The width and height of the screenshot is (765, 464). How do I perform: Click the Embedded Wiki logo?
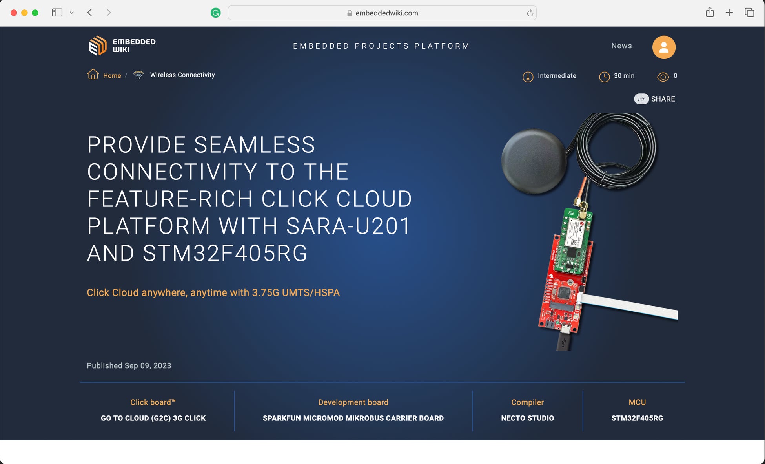122,46
